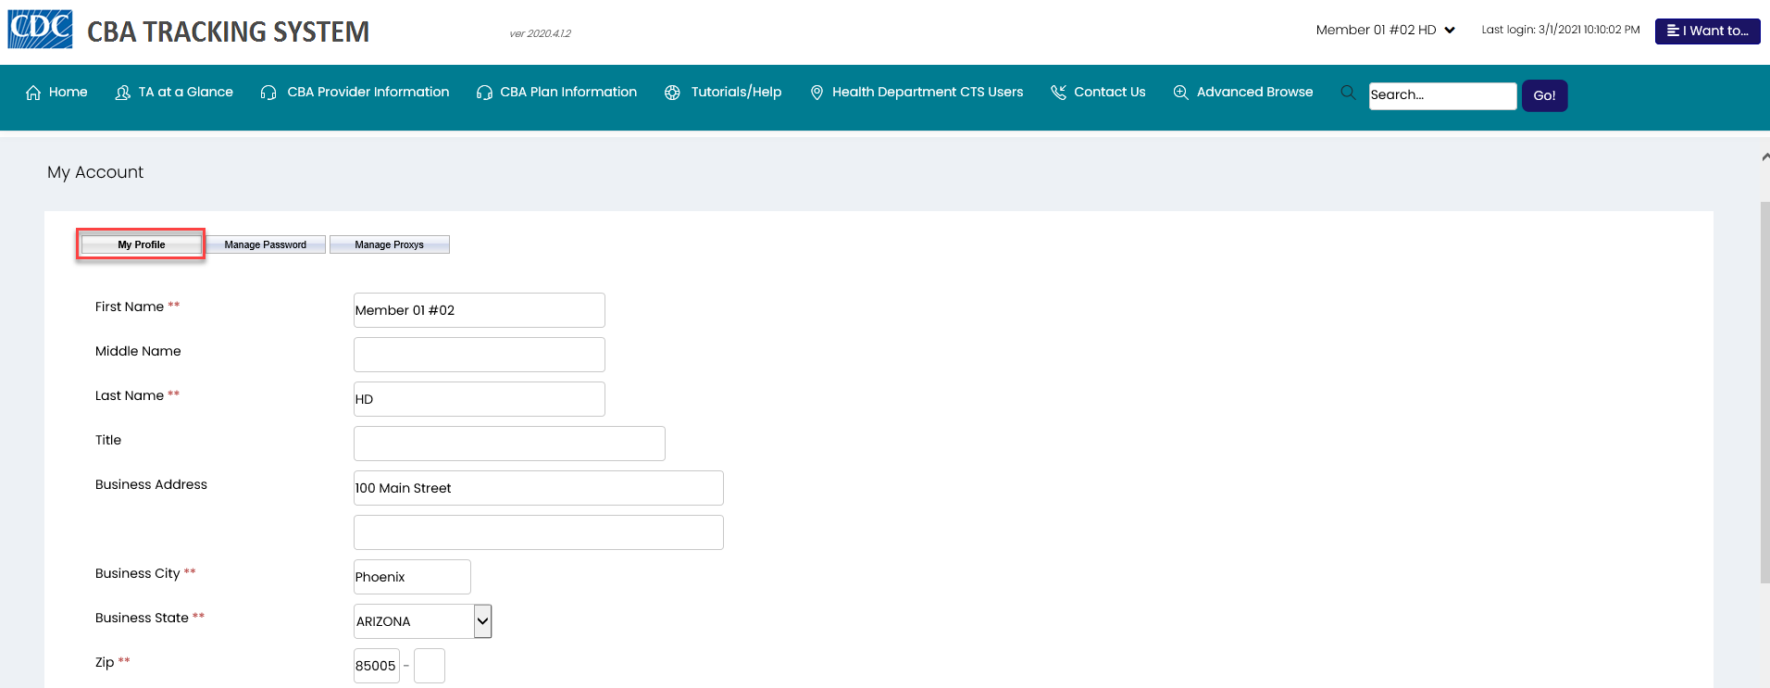Select the My Profile tab
1770x688 pixels.
click(x=141, y=244)
